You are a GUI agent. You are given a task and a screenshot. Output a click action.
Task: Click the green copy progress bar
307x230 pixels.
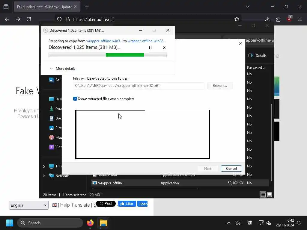108,55
